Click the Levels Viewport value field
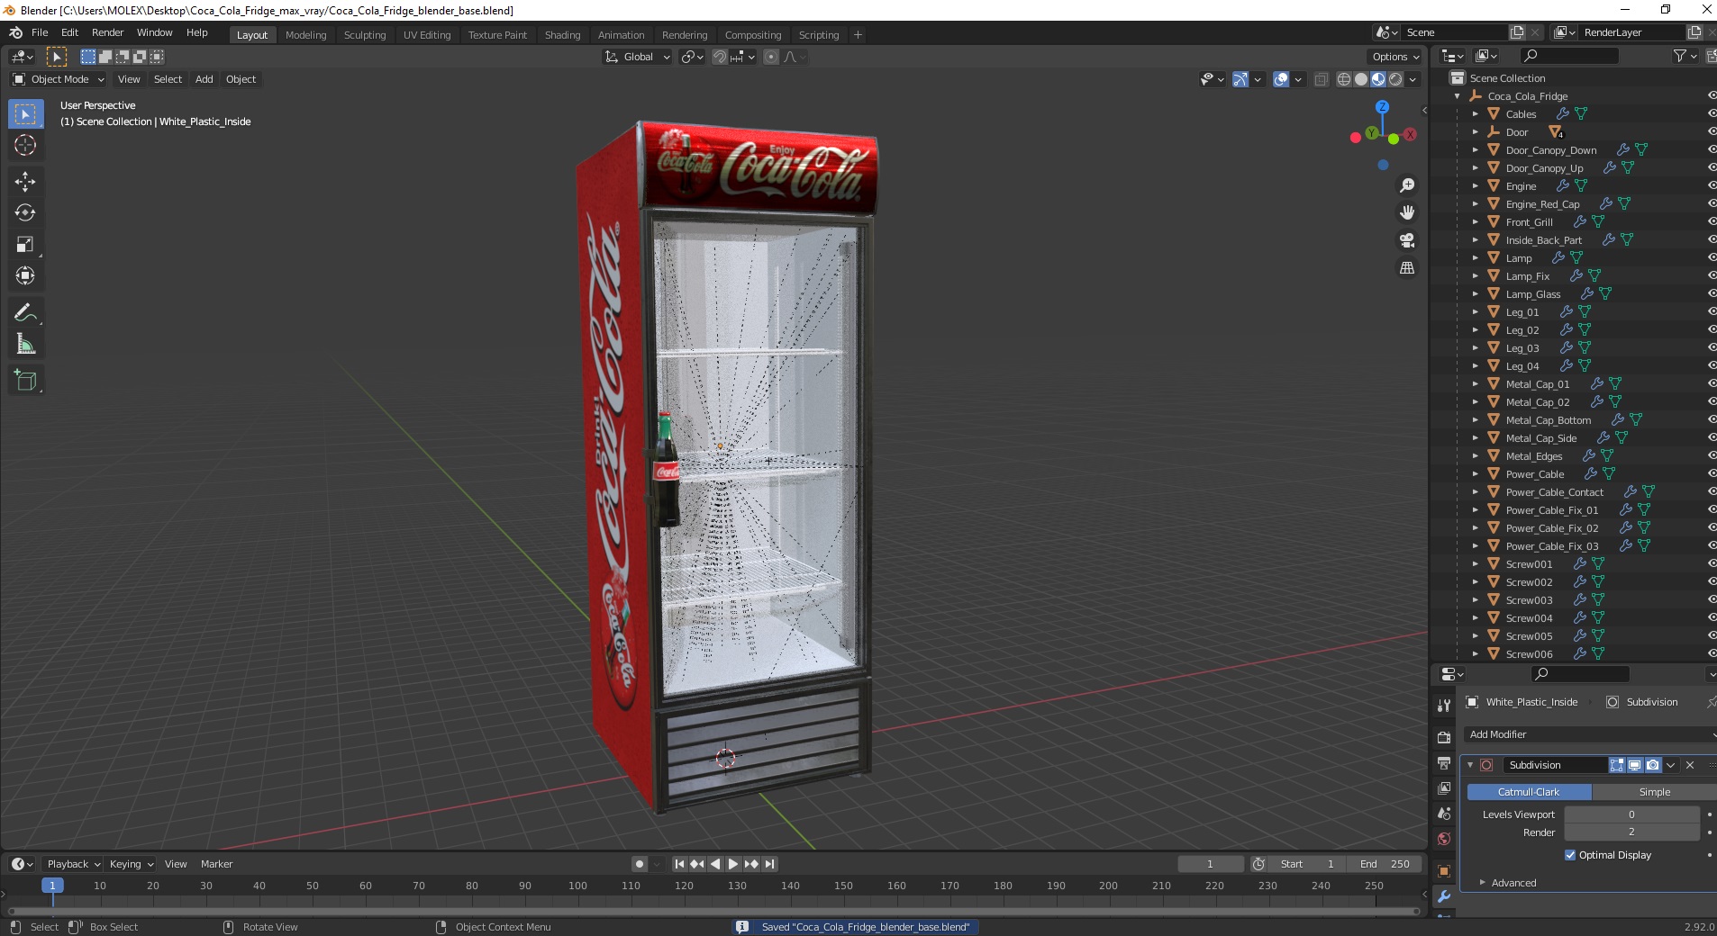Screen dimensions: 1717x936 point(1631,814)
